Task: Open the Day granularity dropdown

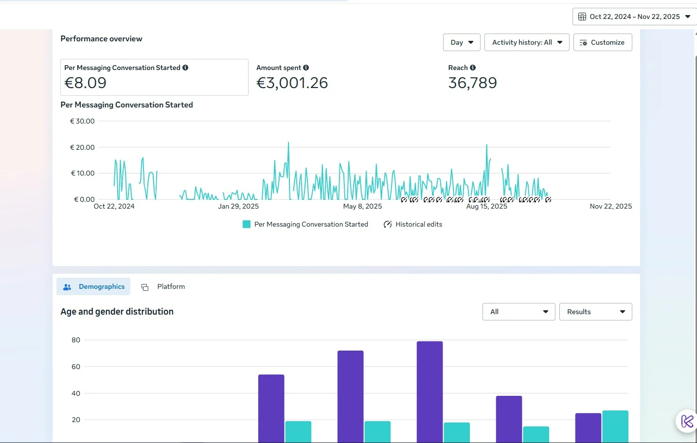Action: tap(462, 42)
